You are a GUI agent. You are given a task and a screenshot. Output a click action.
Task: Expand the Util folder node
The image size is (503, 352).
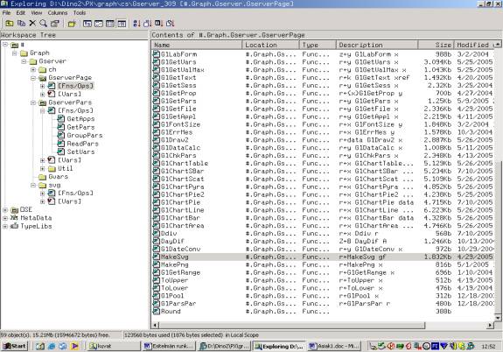coord(42,168)
